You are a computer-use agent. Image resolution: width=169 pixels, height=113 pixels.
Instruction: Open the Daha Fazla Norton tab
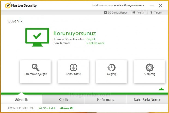click(x=147, y=99)
